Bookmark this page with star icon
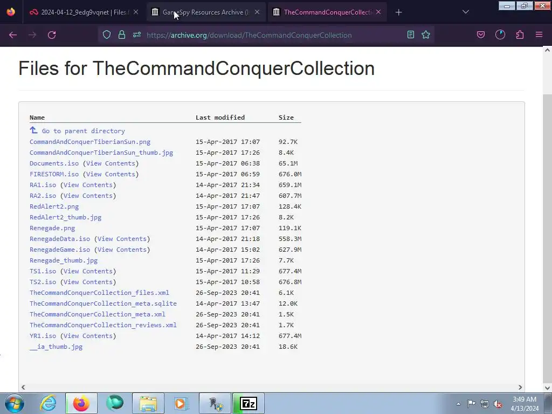The width and height of the screenshot is (552, 414). pos(426,34)
